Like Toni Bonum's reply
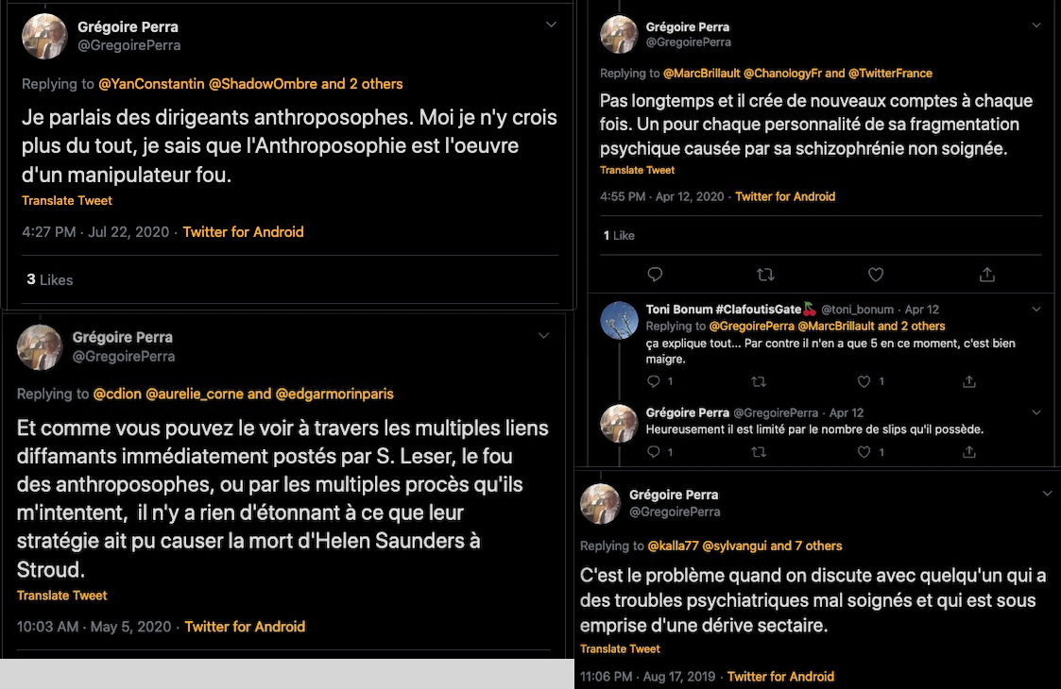 coord(864,381)
